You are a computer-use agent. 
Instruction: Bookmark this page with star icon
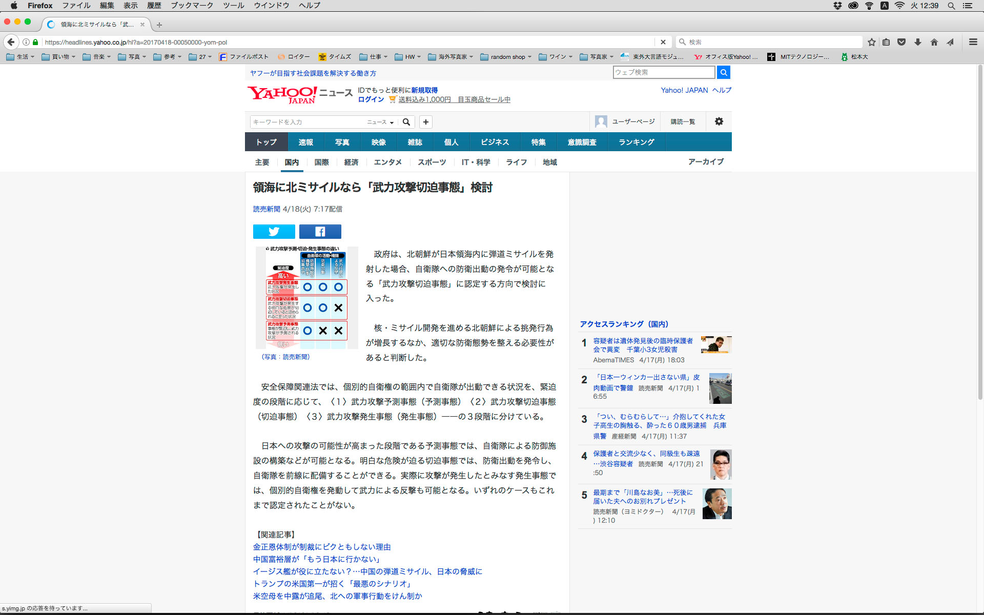pyautogui.click(x=871, y=42)
